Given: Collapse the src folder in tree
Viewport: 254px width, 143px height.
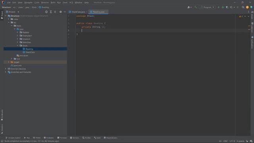Looking at the screenshot, I should pos(9,22).
